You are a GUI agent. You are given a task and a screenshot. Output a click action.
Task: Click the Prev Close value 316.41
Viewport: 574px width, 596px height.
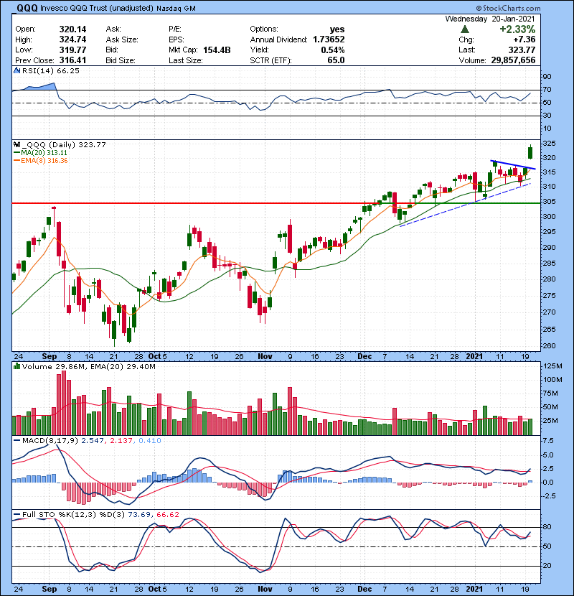point(72,60)
